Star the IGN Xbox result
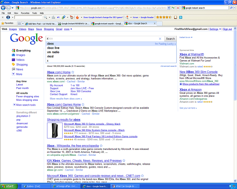This screenshot has width=237, height=189. coord(124,161)
